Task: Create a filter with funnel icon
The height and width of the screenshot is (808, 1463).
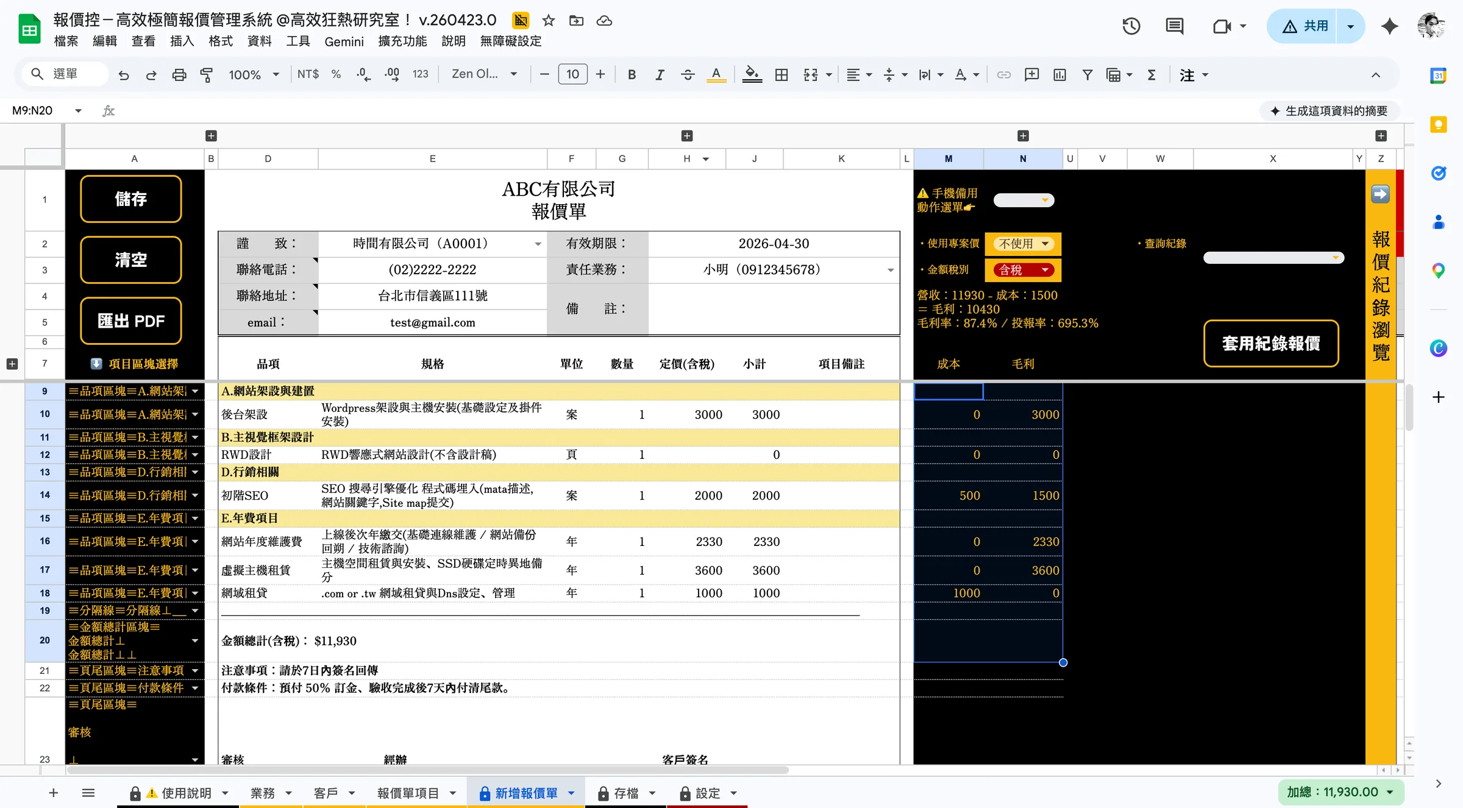Action: [1087, 74]
